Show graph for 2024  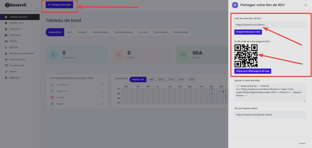coord(181,79)
